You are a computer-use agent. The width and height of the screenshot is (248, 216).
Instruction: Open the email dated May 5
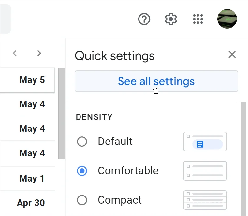point(27,80)
